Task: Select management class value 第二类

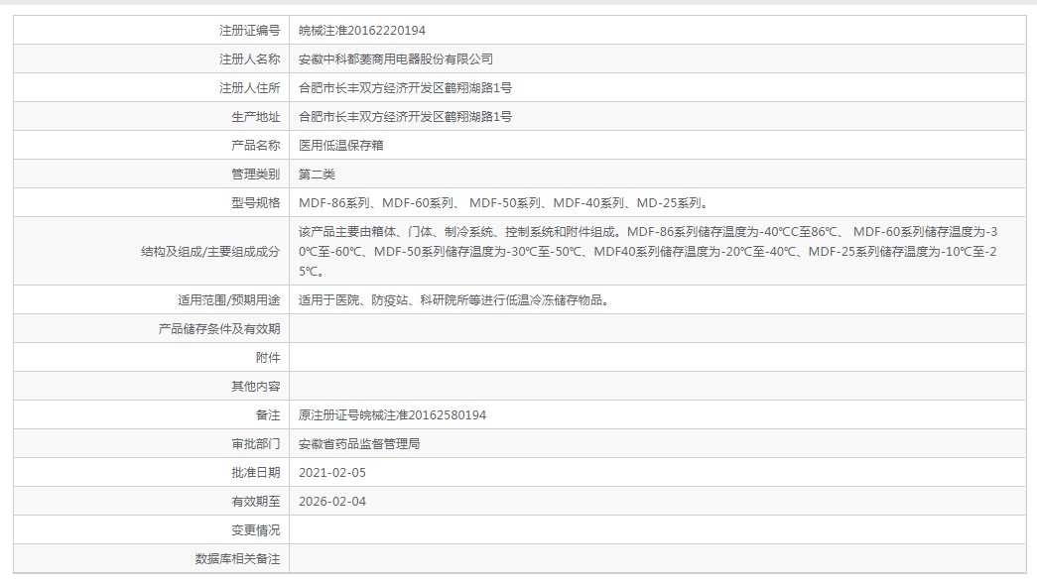Action: click(317, 175)
